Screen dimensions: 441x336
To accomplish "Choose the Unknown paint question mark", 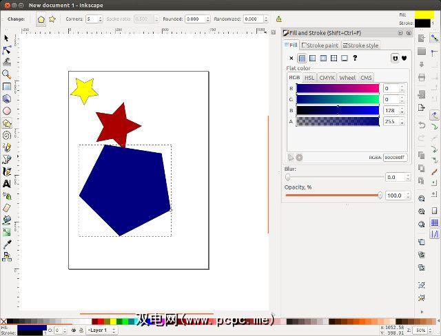I will point(355,59).
